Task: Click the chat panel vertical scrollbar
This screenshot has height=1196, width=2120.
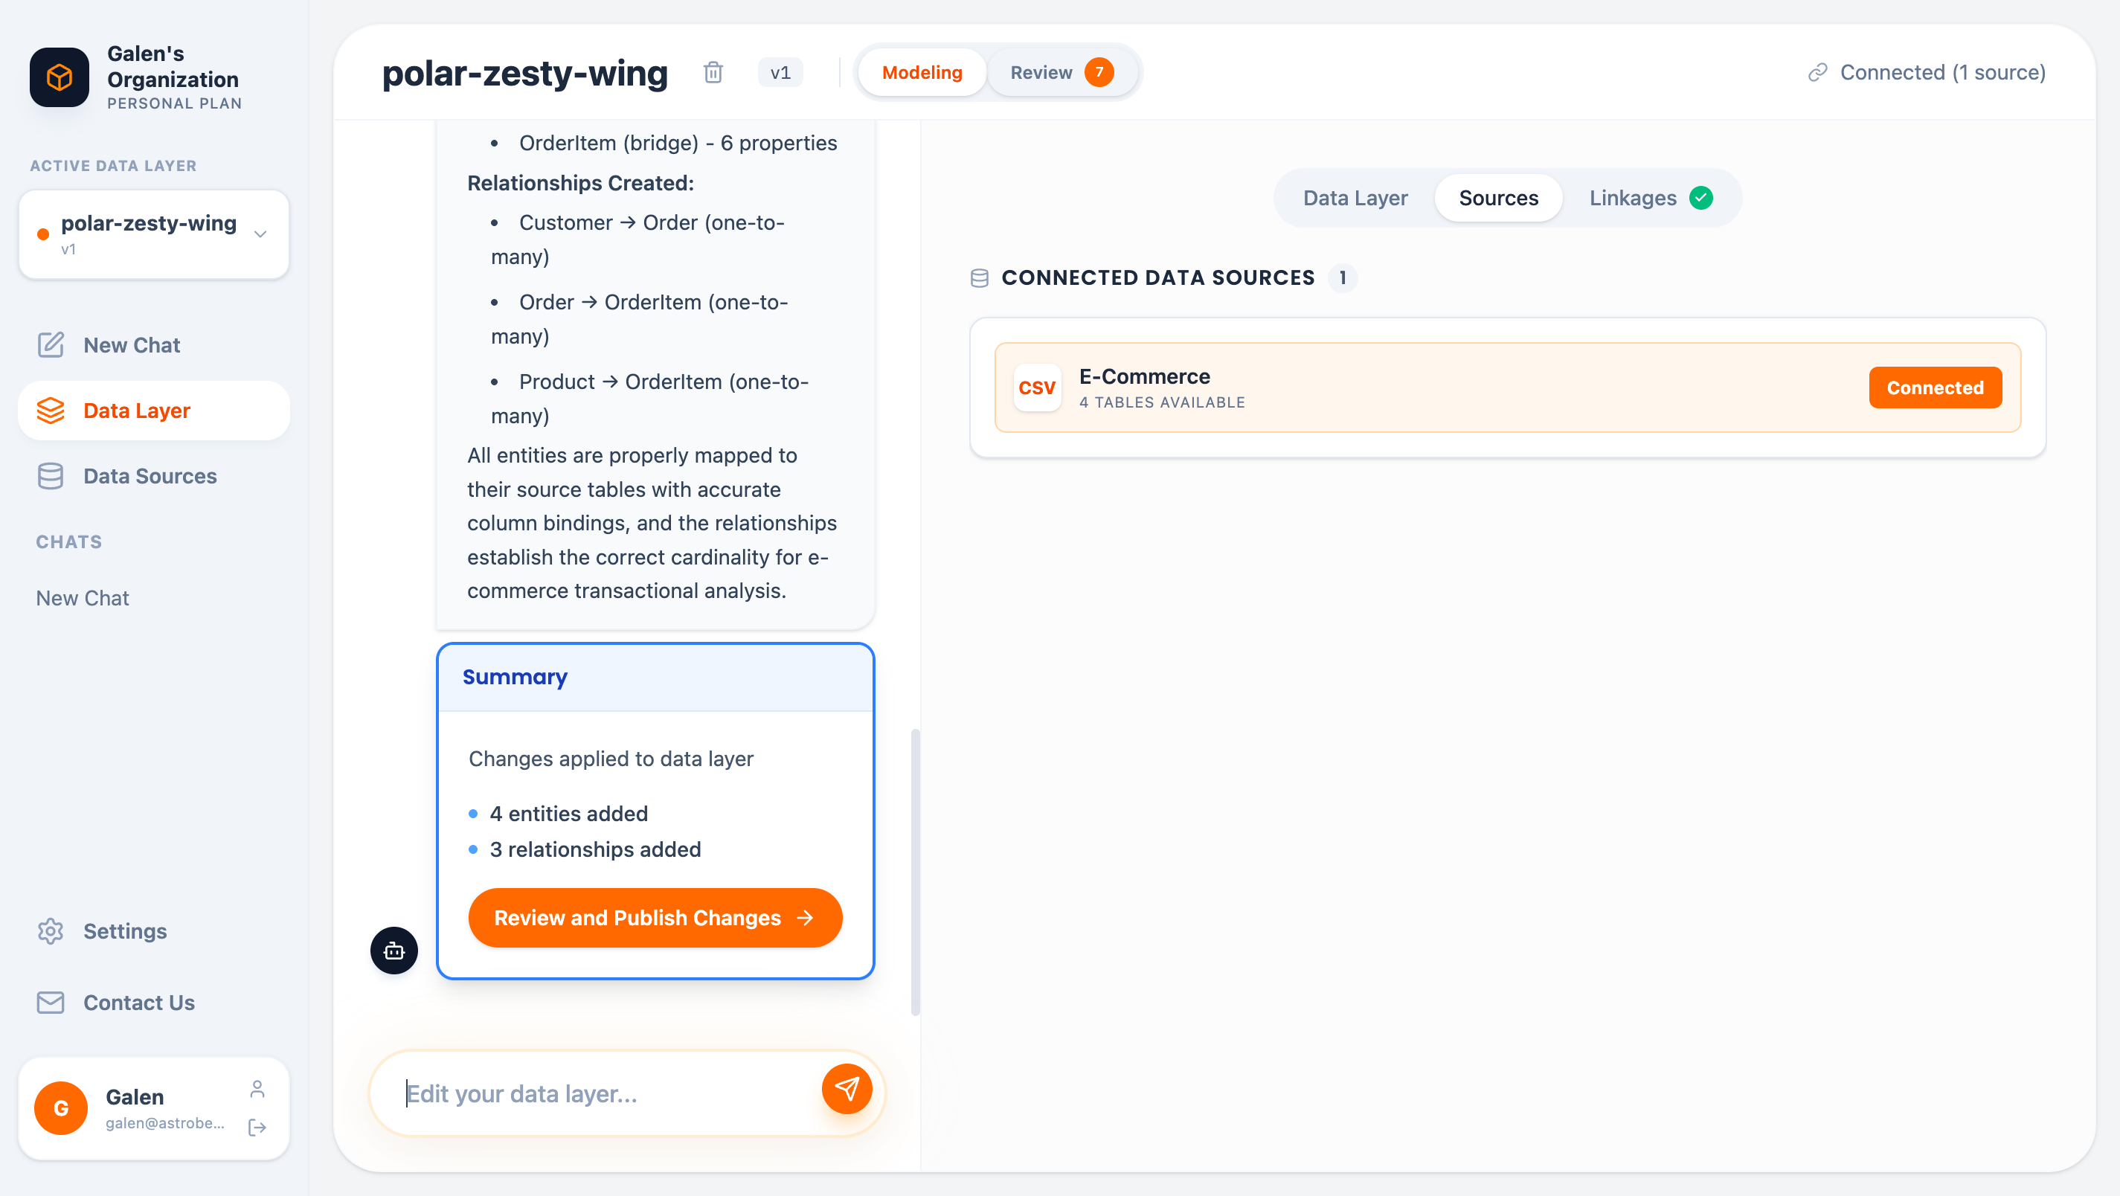Action: click(x=915, y=872)
